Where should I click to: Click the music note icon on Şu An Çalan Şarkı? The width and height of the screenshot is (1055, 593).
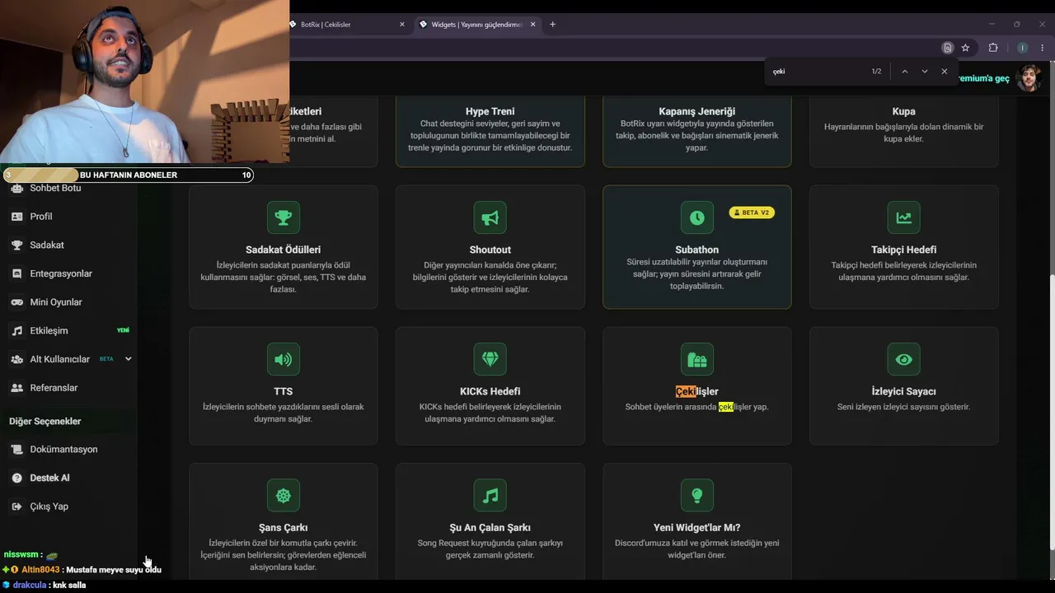click(x=490, y=495)
